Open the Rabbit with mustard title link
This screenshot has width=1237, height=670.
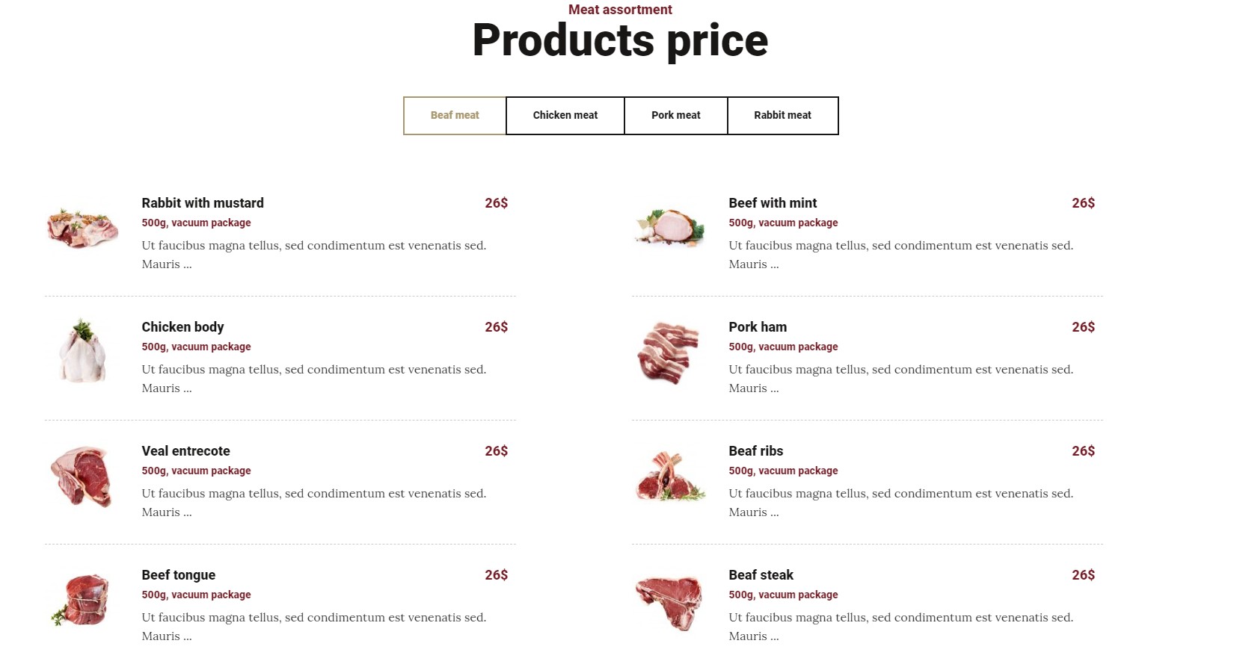[203, 203]
